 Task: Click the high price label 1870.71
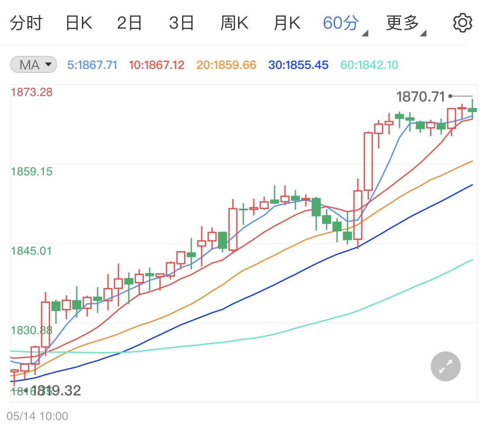pyautogui.click(x=420, y=97)
